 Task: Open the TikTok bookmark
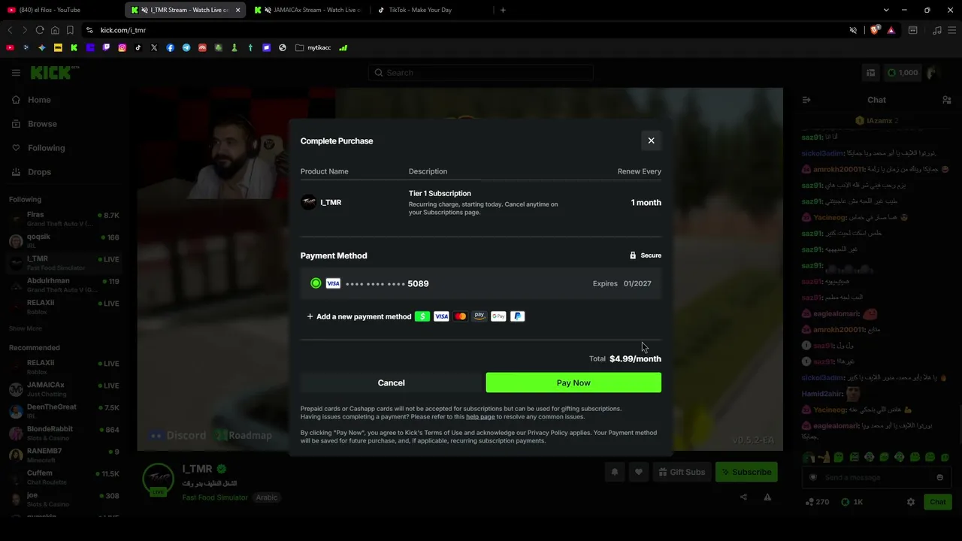click(x=138, y=47)
